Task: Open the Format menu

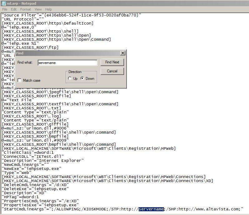Action: click(26, 9)
